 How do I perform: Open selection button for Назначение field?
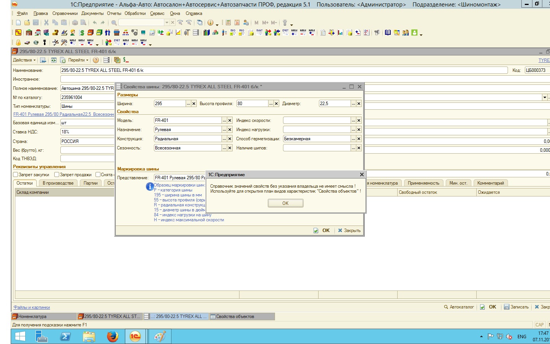[225, 130]
